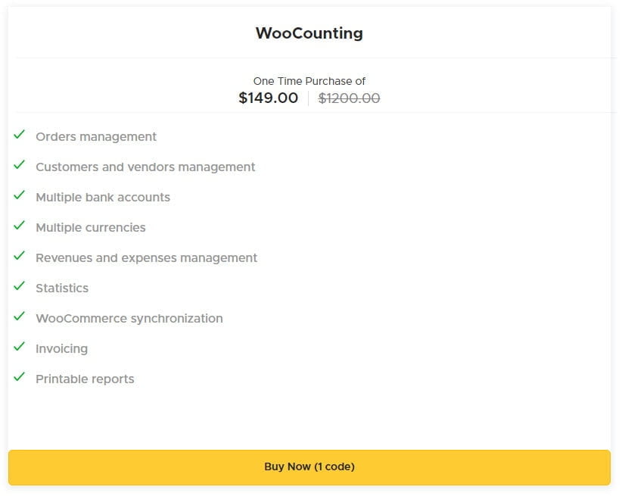Click the Orders management feature text
622x496 pixels.
click(96, 137)
